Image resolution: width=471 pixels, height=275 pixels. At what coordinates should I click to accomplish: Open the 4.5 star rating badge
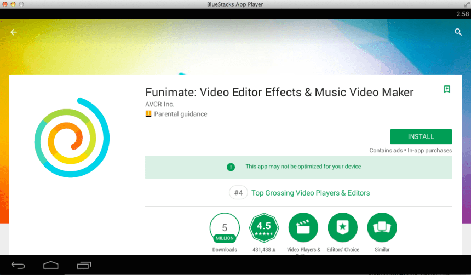[264, 228]
